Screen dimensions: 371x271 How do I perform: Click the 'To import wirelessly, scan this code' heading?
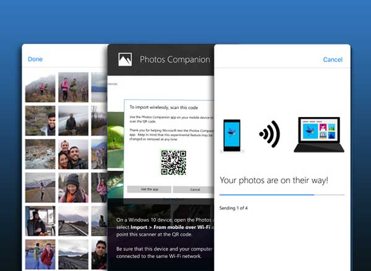tap(164, 108)
